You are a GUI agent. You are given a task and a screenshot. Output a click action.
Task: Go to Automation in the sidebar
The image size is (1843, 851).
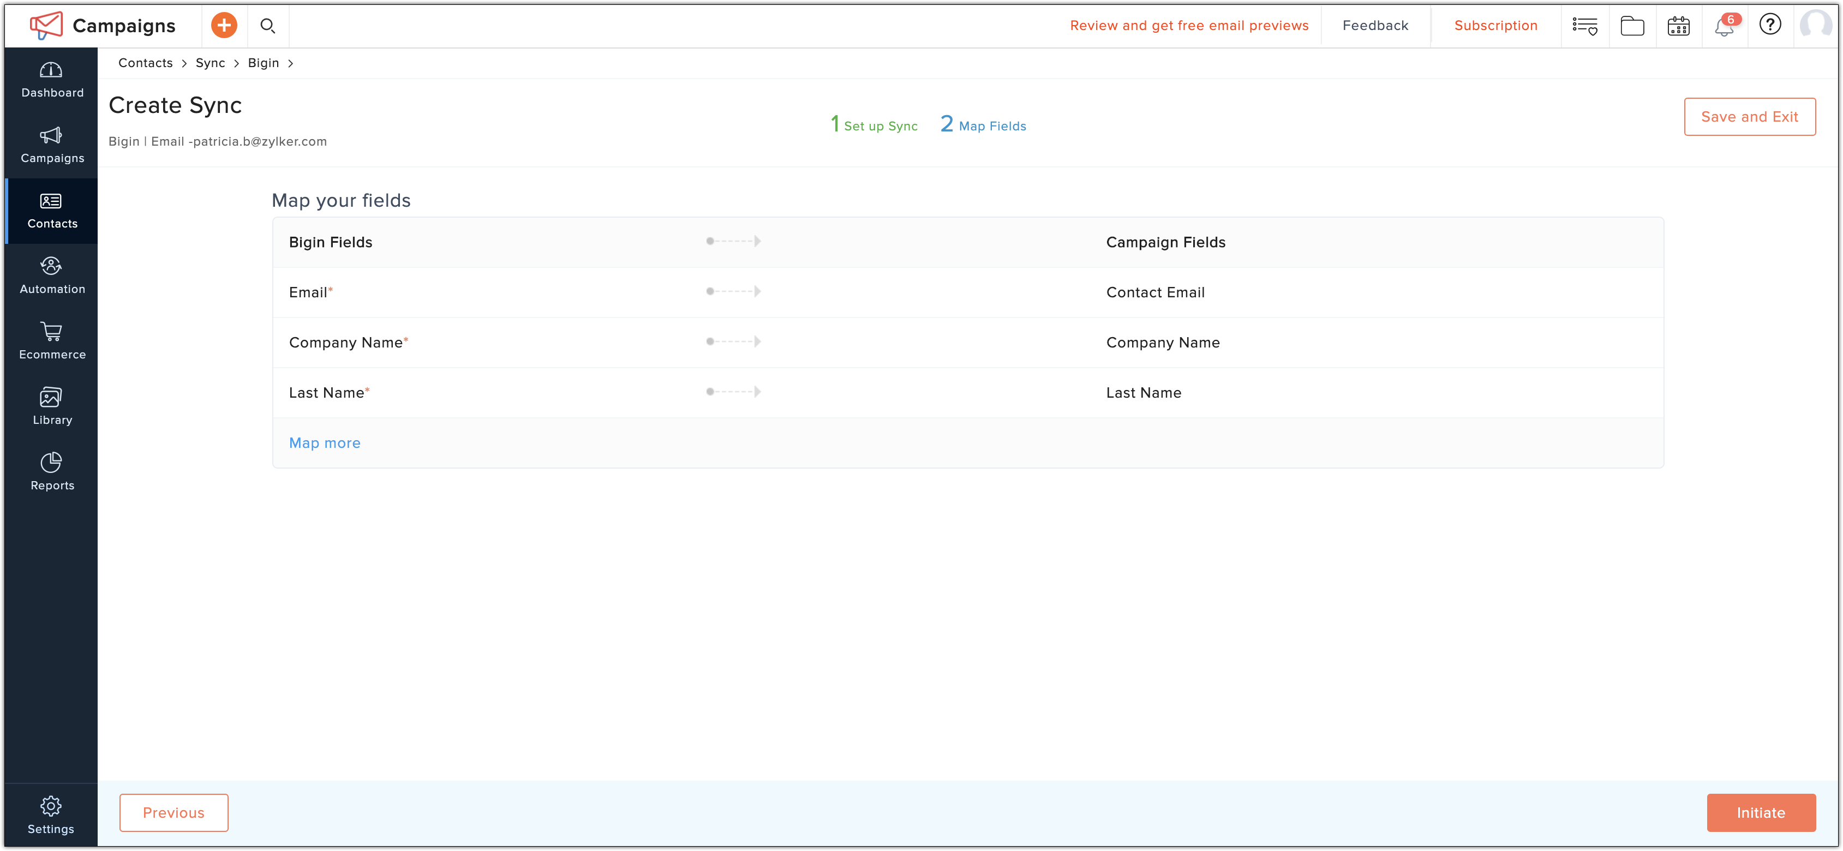(x=51, y=276)
